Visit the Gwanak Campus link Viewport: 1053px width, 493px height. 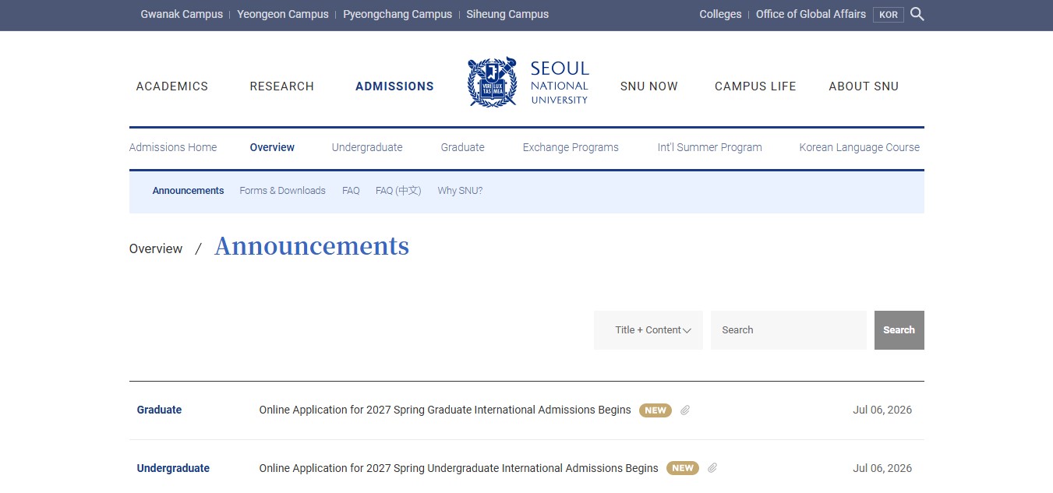click(182, 14)
